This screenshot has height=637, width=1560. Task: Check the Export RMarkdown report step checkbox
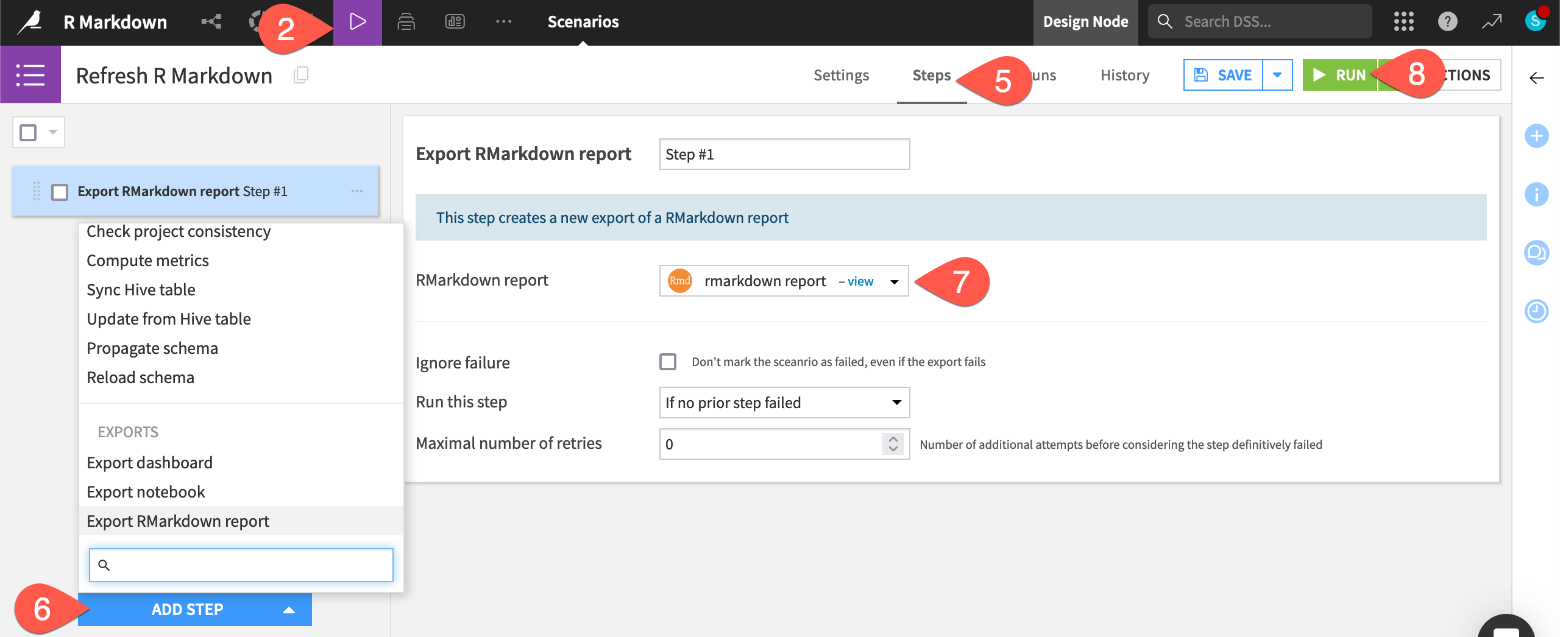(x=60, y=192)
